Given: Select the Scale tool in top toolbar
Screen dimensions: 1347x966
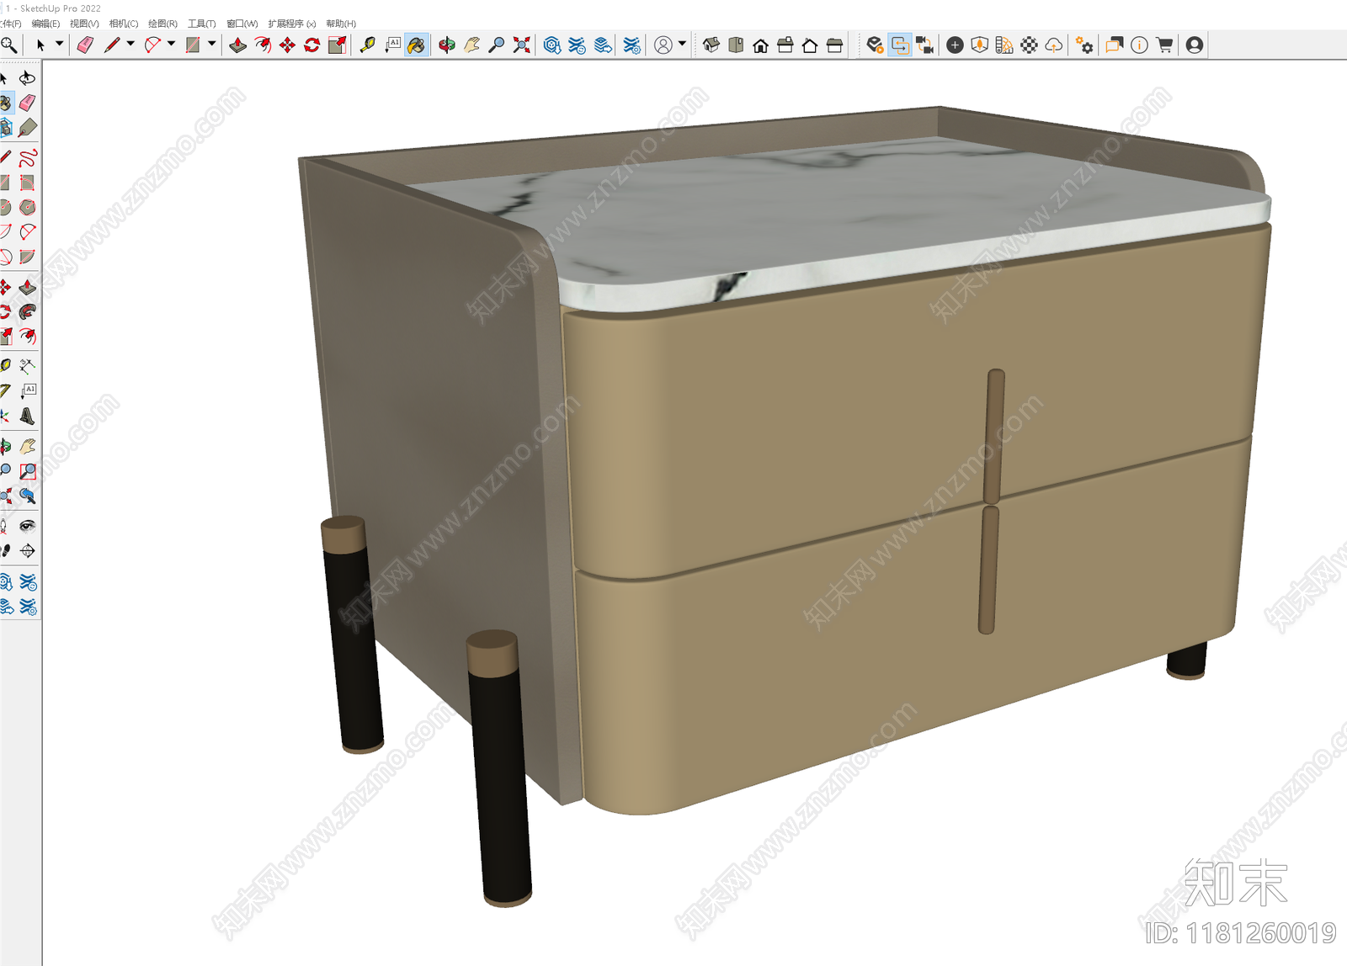Looking at the screenshot, I should tap(337, 45).
